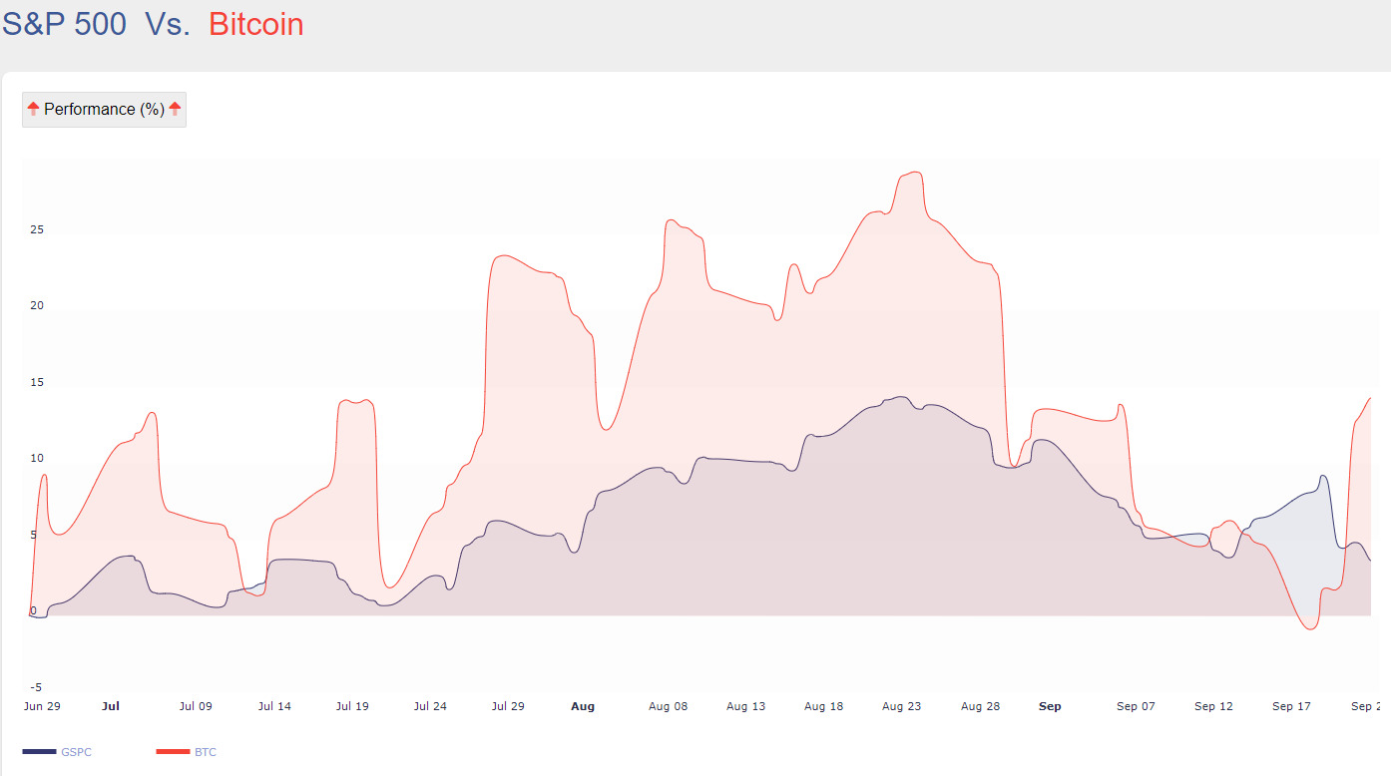Click the left red arrow in Performance button
This screenshot has height=776, width=1391.
[33, 109]
